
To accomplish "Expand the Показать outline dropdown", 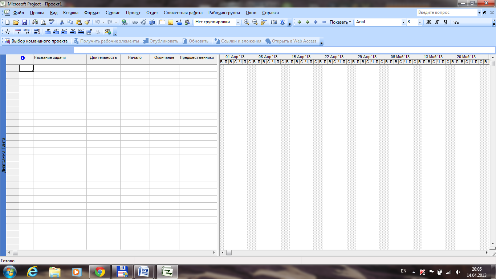I will pyautogui.click(x=341, y=22).
